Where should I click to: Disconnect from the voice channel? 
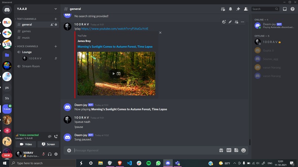56,136
